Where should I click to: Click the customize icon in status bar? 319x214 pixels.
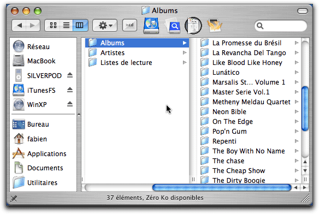pyautogui.click(x=14, y=198)
